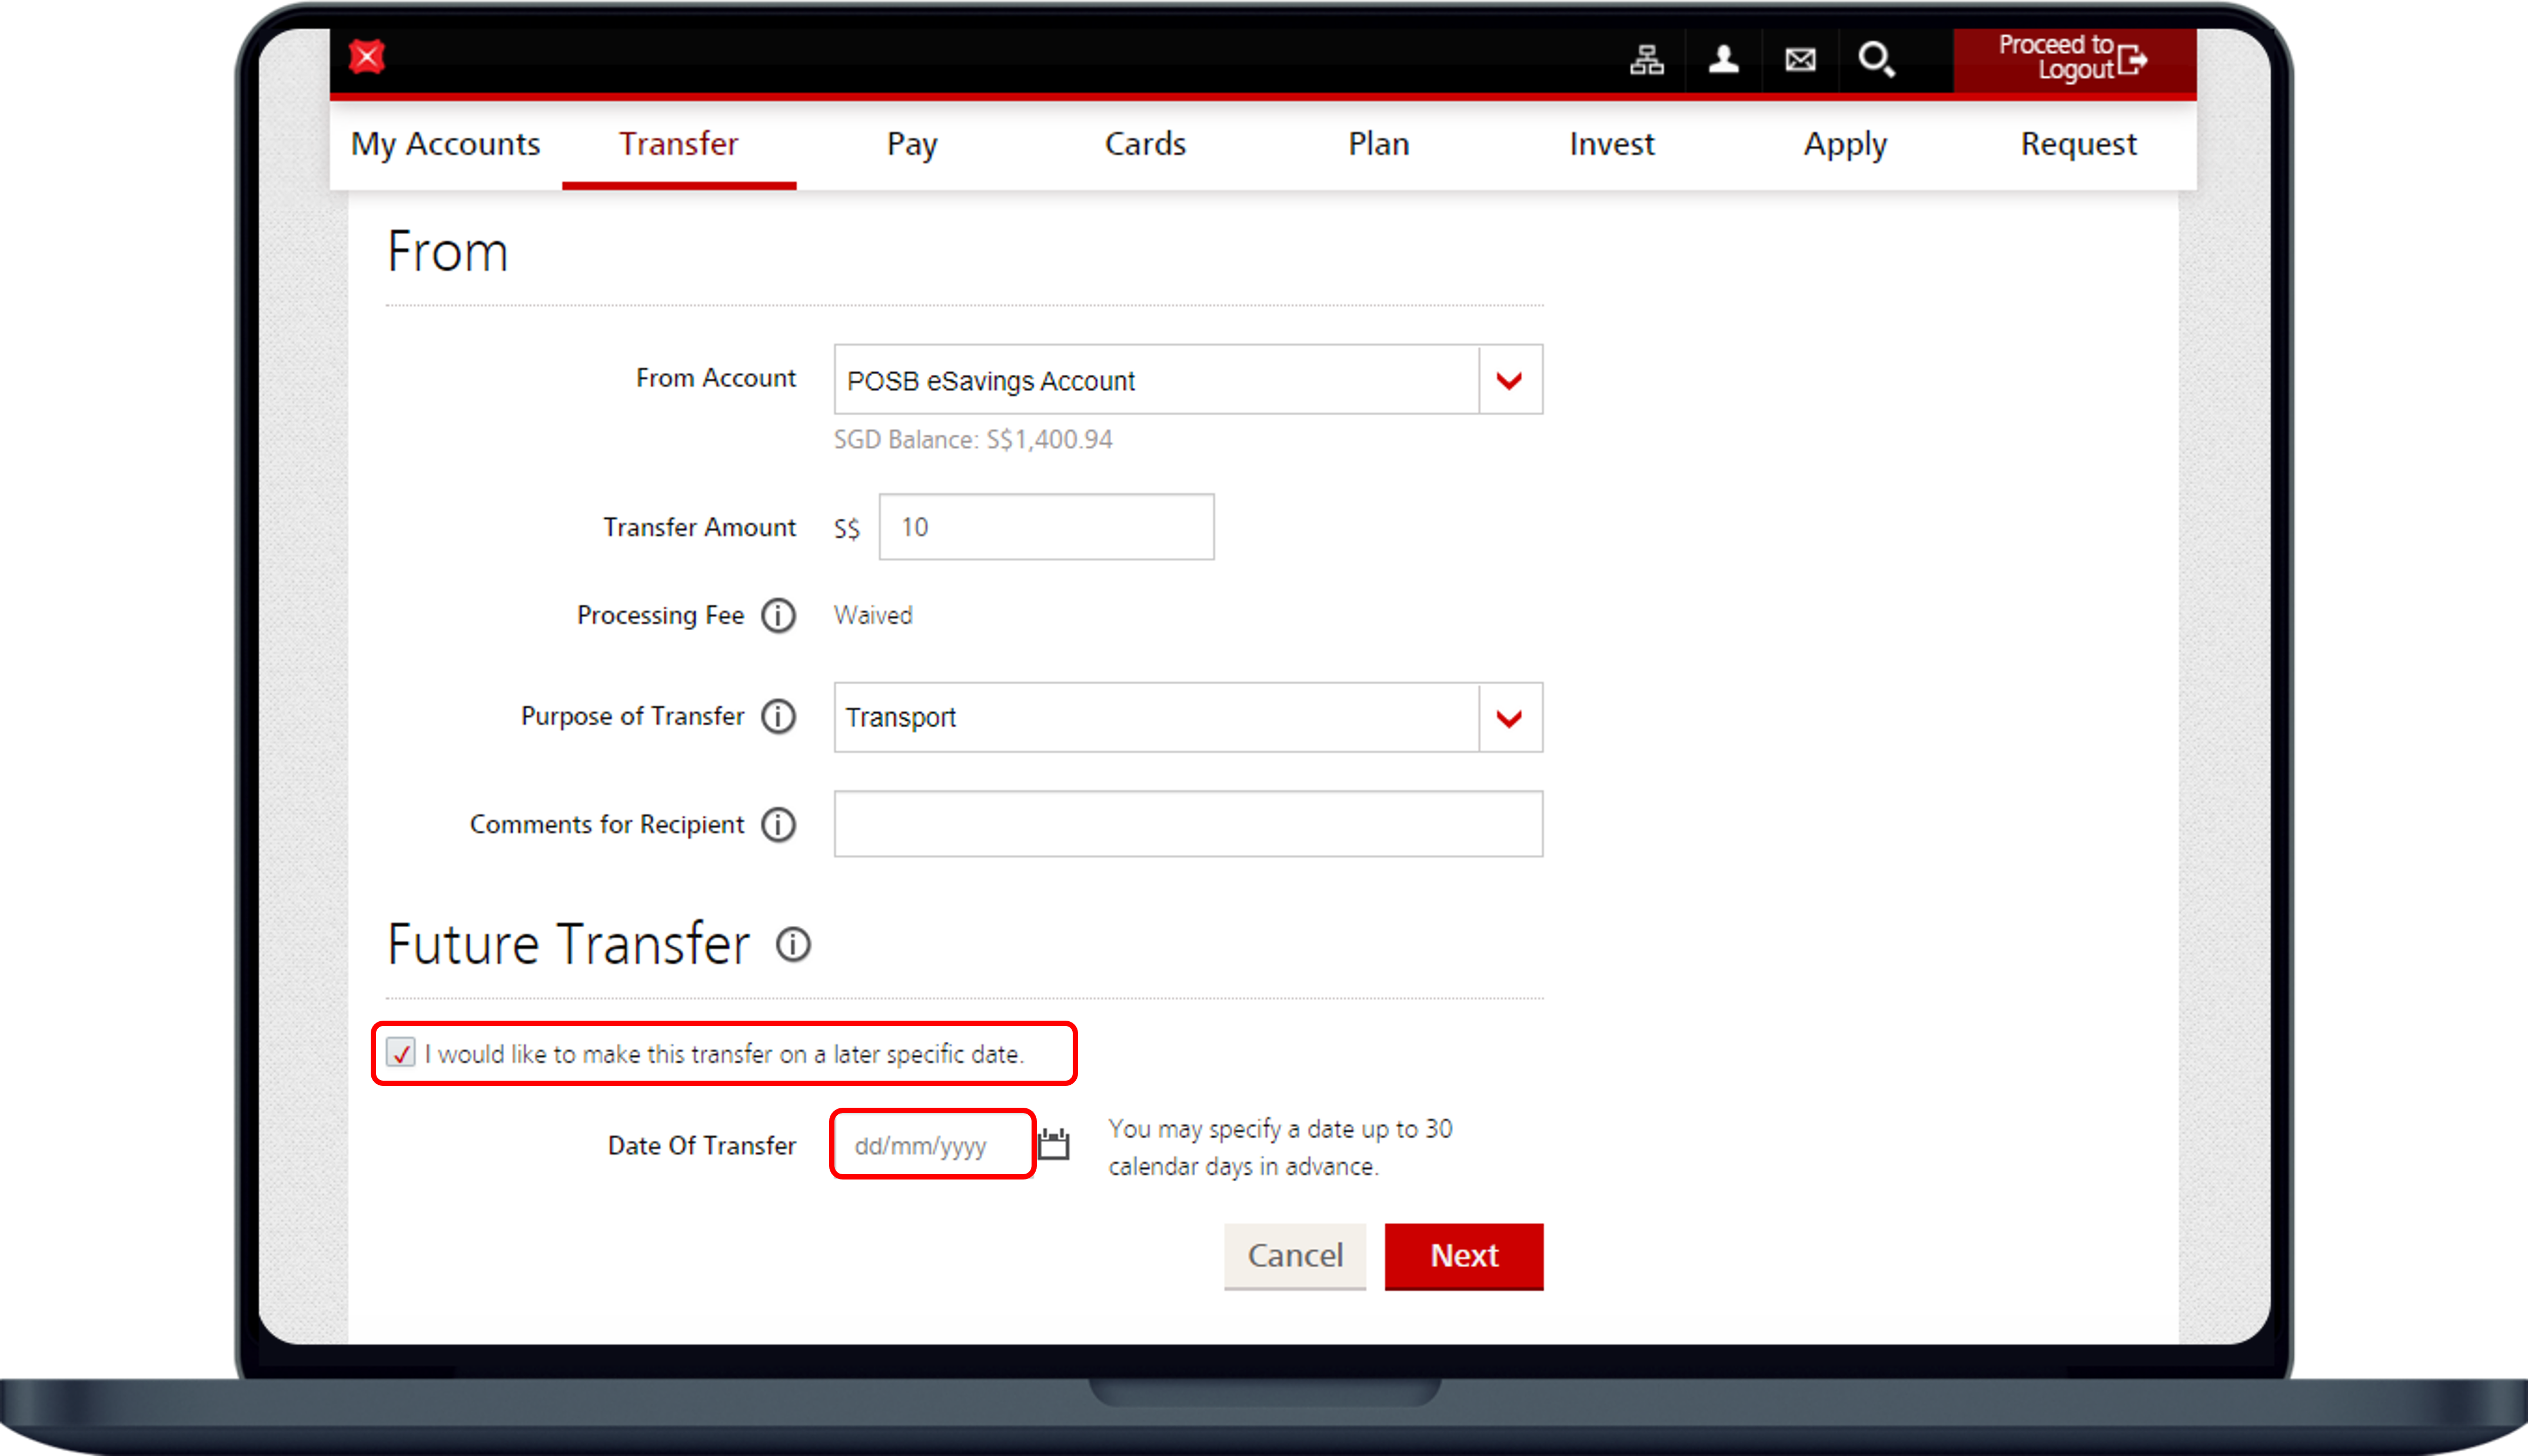Expand the Purpose of Transfer dropdown arrow
This screenshot has height=1456, width=2528.
point(1510,718)
